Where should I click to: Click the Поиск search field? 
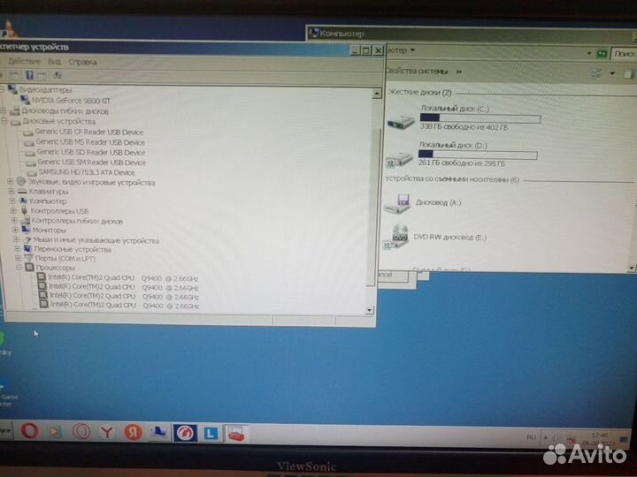[x=625, y=54]
